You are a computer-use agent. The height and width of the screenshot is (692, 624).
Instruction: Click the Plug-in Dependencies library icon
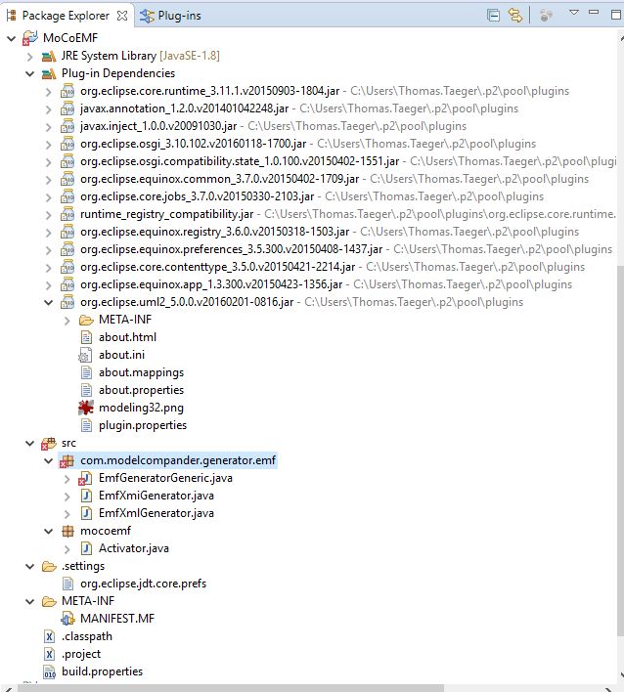coord(49,73)
